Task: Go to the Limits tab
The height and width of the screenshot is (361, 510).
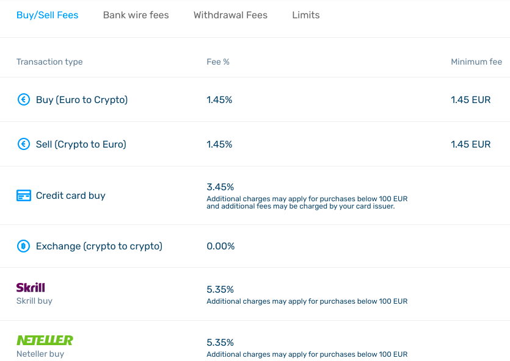Action: click(x=306, y=15)
